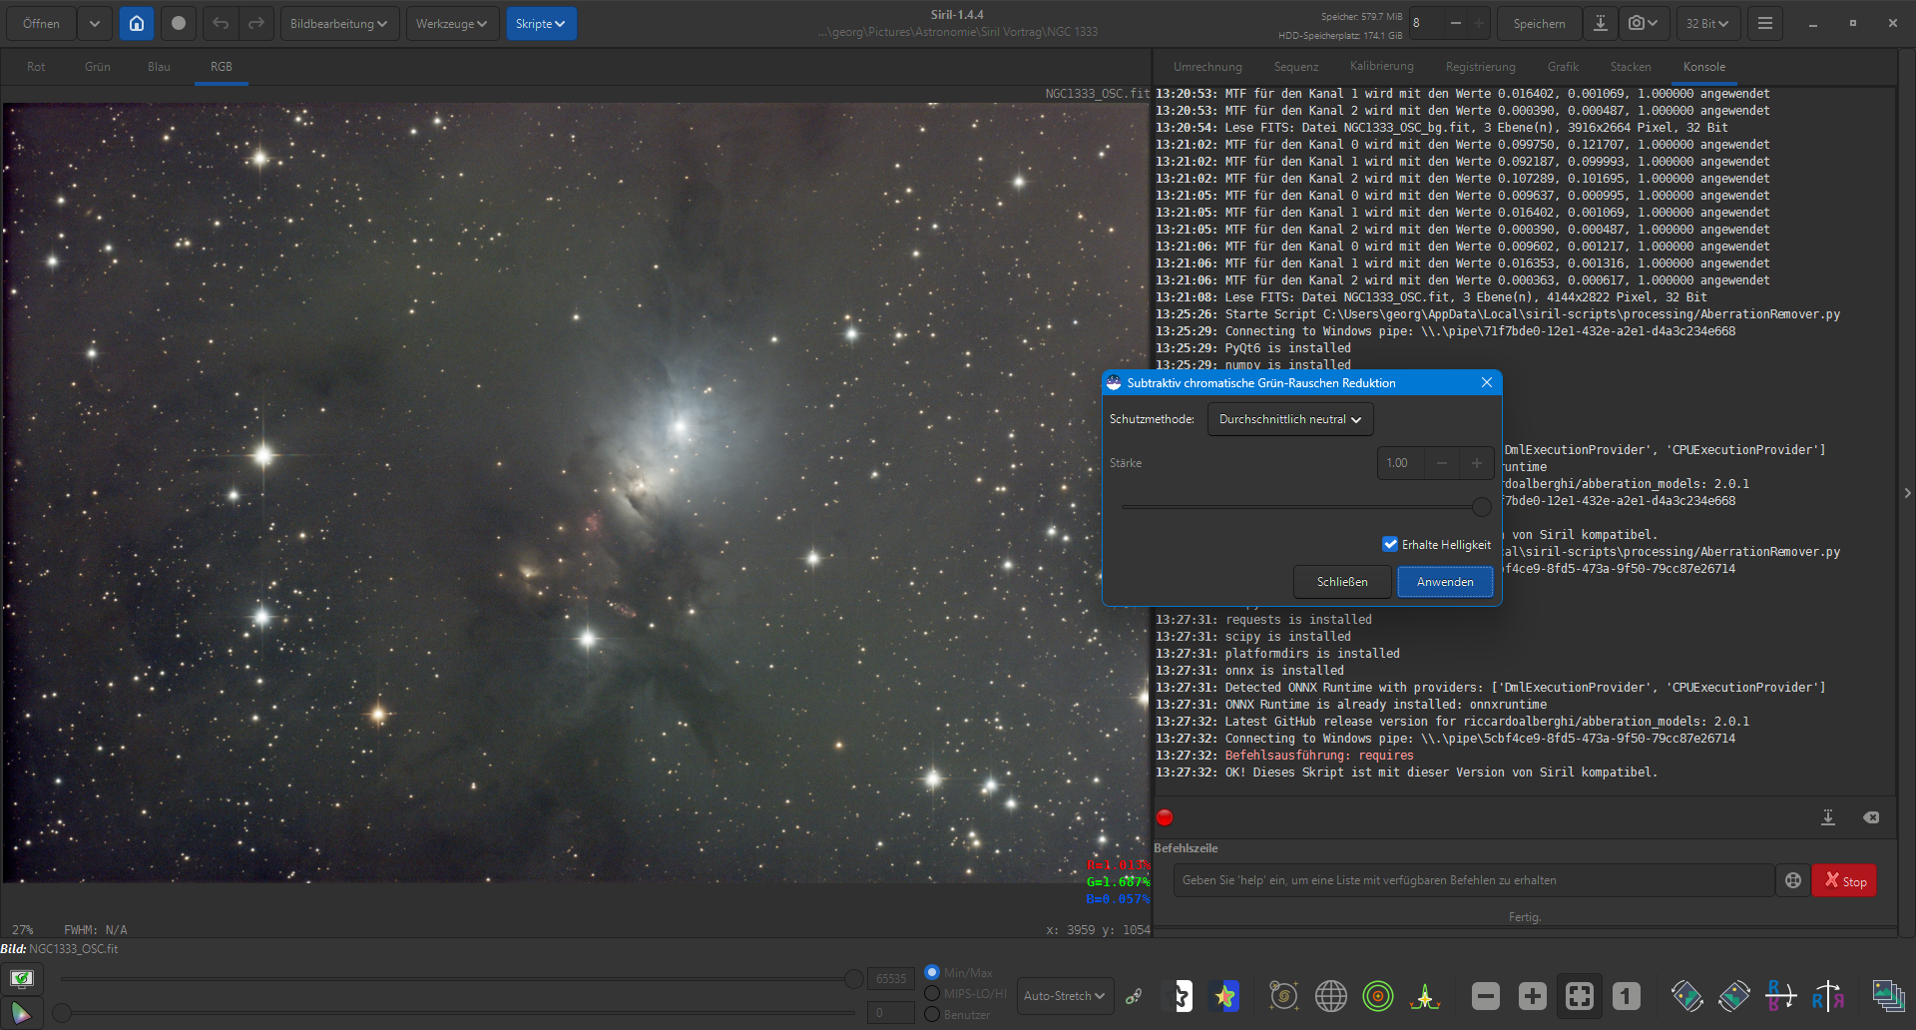Open the Umrechnung tab
The image size is (1916, 1030).
pyautogui.click(x=1207, y=67)
